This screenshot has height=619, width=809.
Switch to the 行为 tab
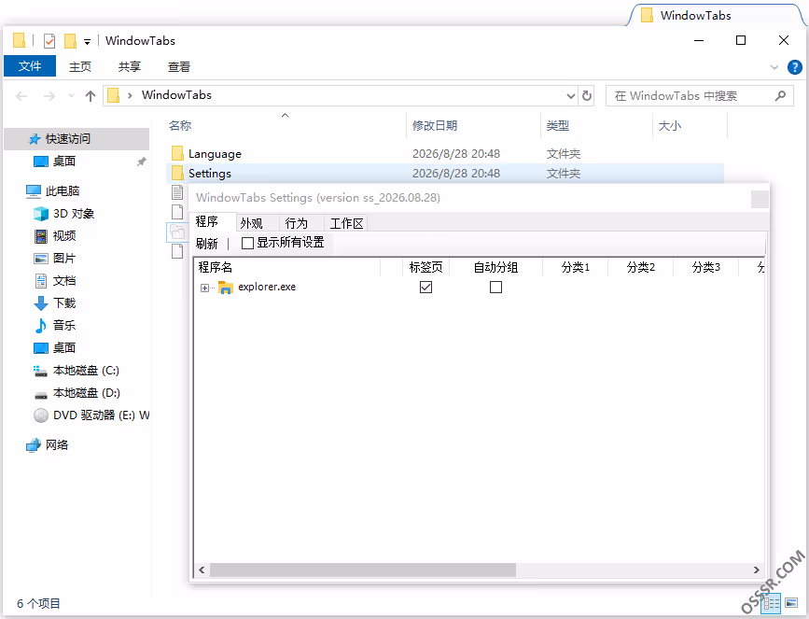296,223
